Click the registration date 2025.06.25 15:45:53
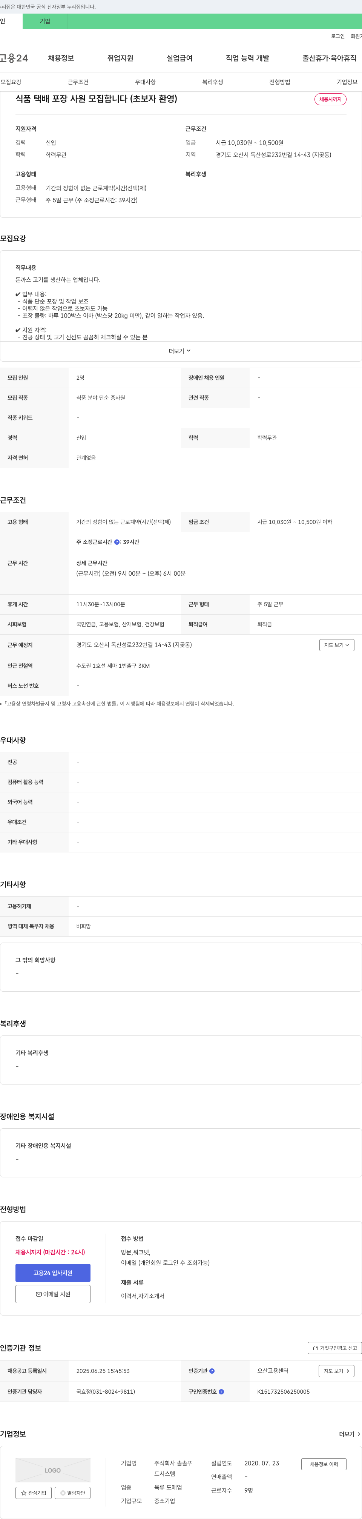Image resolution: width=362 pixels, height=1519 pixels. click(x=103, y=1371)
